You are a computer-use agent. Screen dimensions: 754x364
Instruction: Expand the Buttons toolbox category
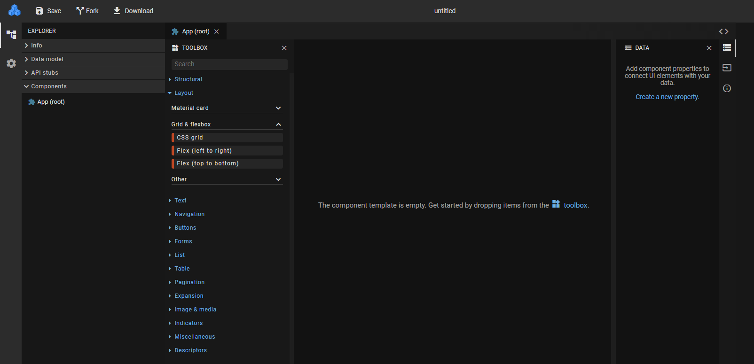coord(185,228)
